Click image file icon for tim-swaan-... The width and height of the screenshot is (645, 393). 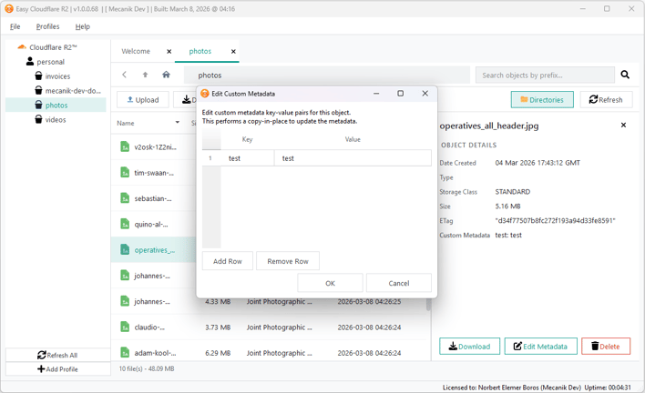(x=125, y=173)
